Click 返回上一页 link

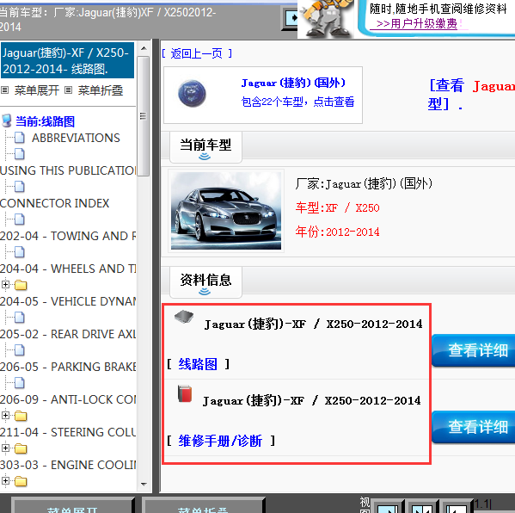(x=197, y=53)
